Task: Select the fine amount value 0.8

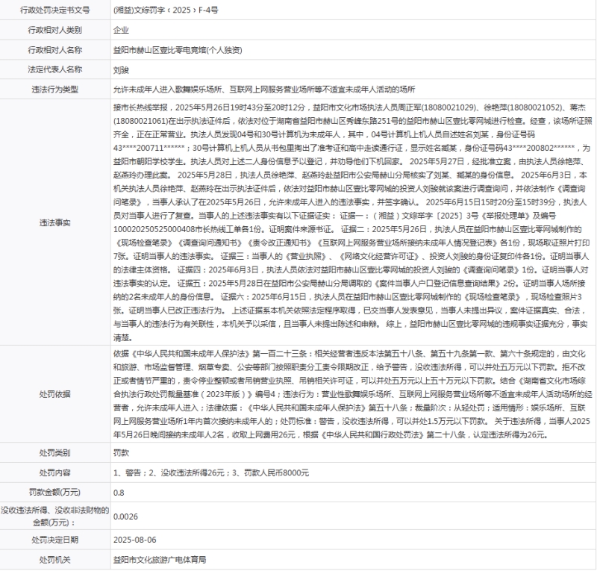Action: click(119, 492)
